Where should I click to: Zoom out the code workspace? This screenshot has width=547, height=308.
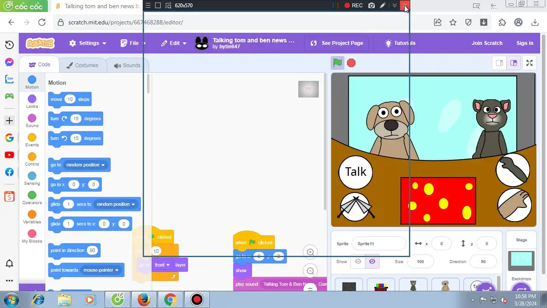311,271
